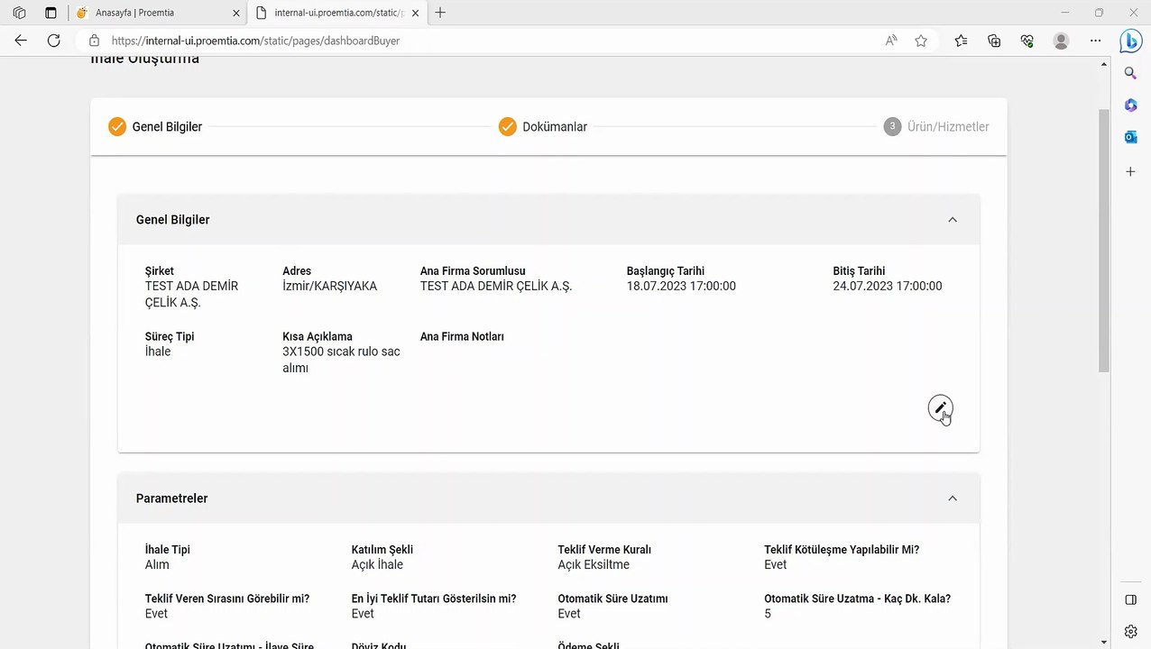Viewport: 1151px width, 649px height.
Task: Open a new browser tab
Action: 440,13
